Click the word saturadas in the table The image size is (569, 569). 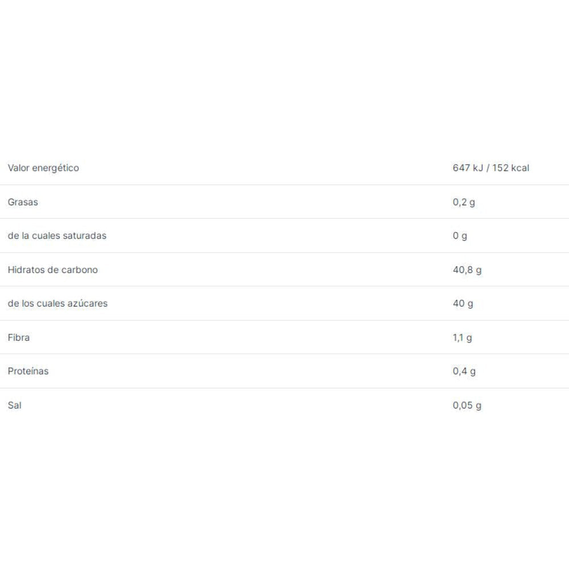(84, 236)
